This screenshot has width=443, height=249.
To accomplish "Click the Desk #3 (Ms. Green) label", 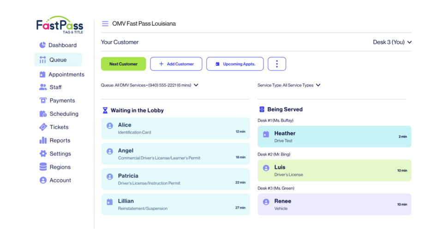I will pyautogui.click(x=276, y=188).
